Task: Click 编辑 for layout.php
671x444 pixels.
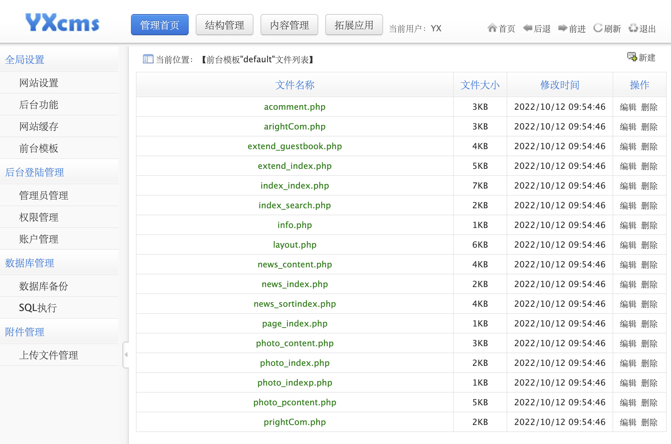Action: (628, 245)
